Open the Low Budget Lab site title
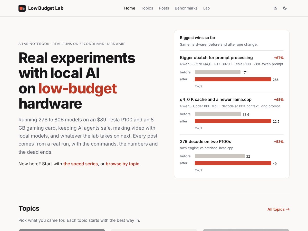The image size is (308, 231). (x=46, y=8)
